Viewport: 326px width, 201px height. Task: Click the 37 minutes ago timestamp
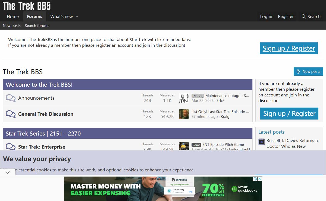pyautogui.click(x=205, y=117)
